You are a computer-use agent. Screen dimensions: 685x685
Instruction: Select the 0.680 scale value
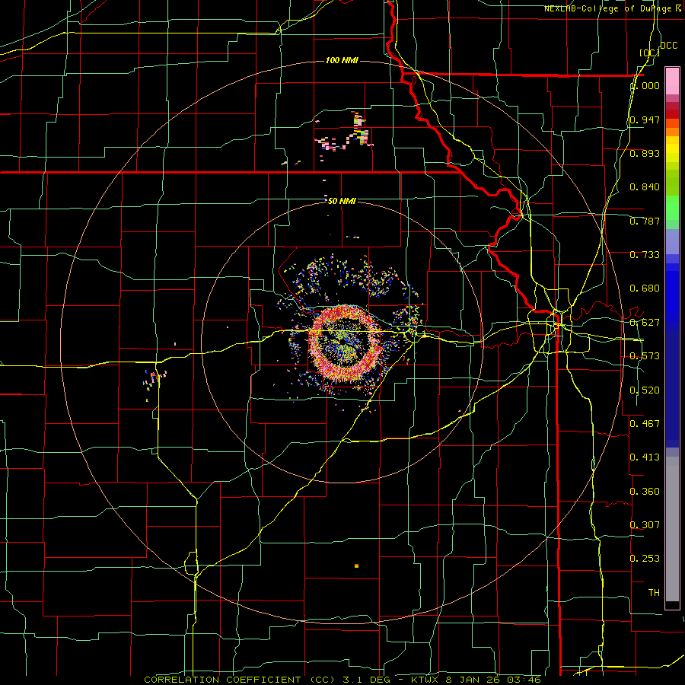tap(645, 288)
